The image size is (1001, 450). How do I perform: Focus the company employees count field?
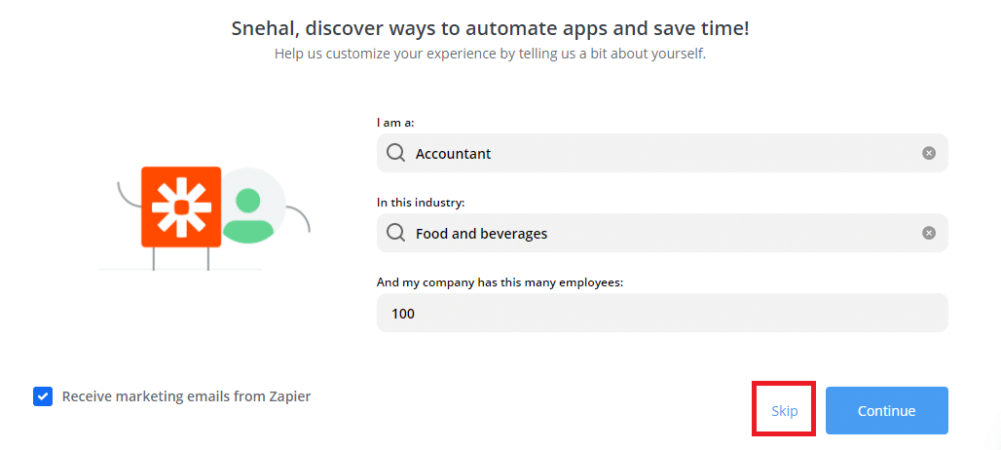662,313
